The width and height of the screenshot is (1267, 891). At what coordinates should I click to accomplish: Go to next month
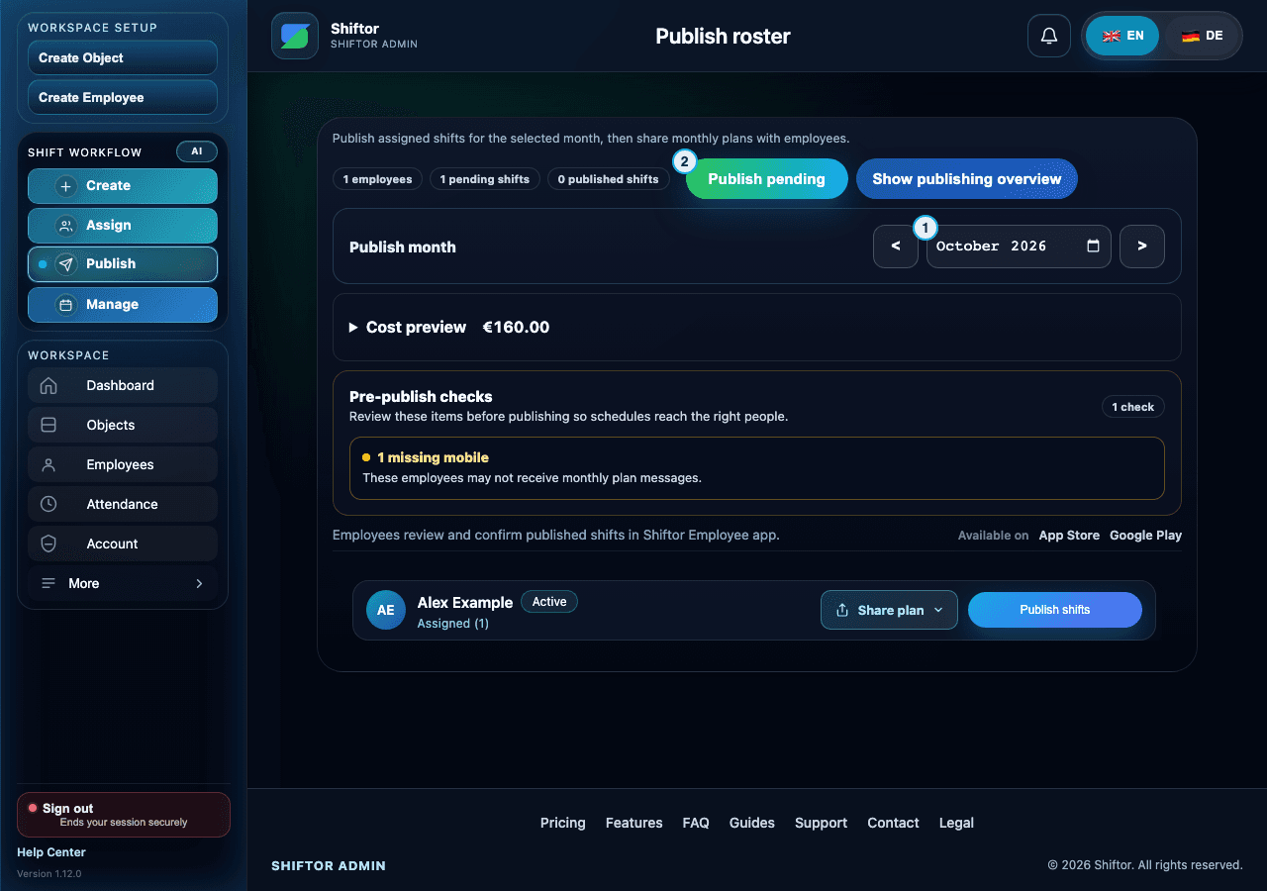click(1142, 247)
